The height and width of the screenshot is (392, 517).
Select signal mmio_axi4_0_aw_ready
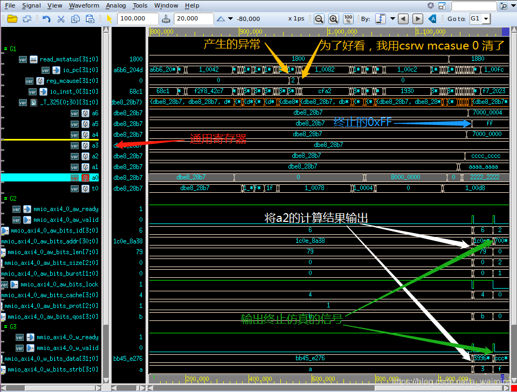click(x=66, y=209)
